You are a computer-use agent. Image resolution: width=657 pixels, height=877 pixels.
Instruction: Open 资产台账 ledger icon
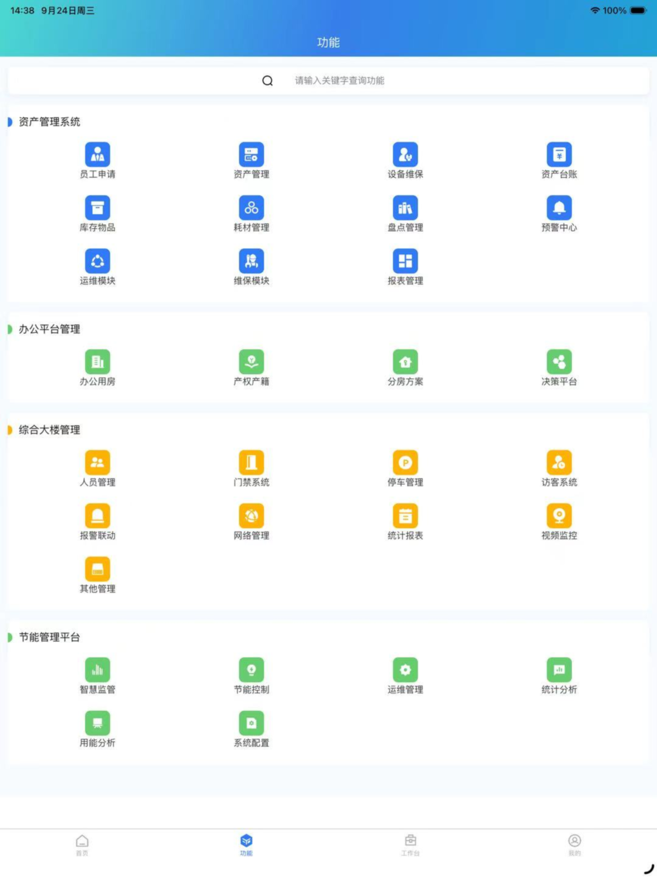[559, 154]
